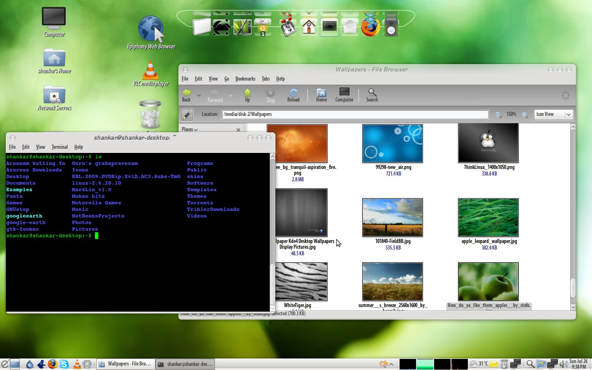Select the summer breeze wallpaper thumbnail

pyautogui.click(x=393, y=282)
